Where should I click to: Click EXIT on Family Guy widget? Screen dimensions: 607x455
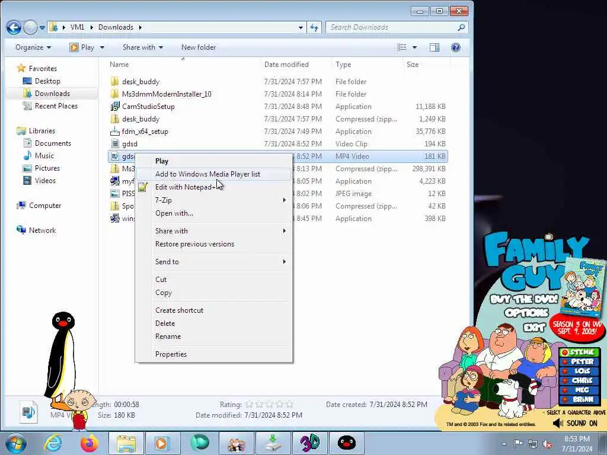pos(535,328)
